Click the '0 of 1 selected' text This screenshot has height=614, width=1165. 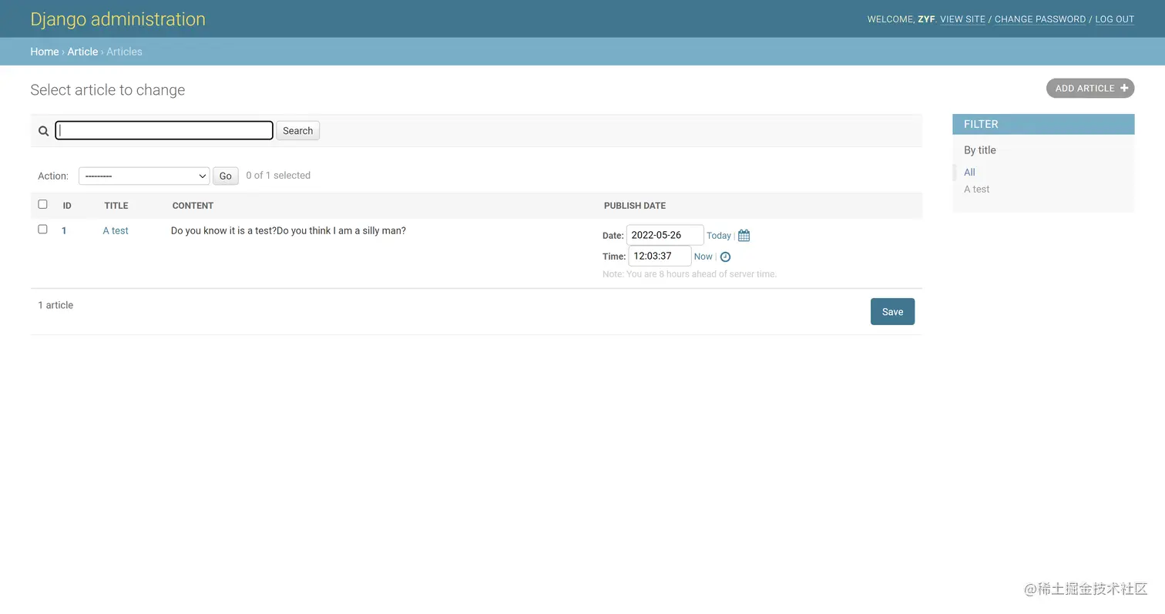point(278,176)
